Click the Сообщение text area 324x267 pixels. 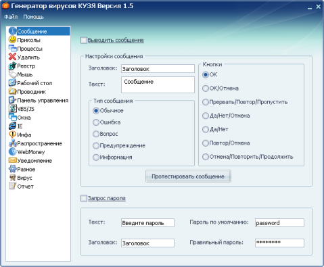coord(158,84)
